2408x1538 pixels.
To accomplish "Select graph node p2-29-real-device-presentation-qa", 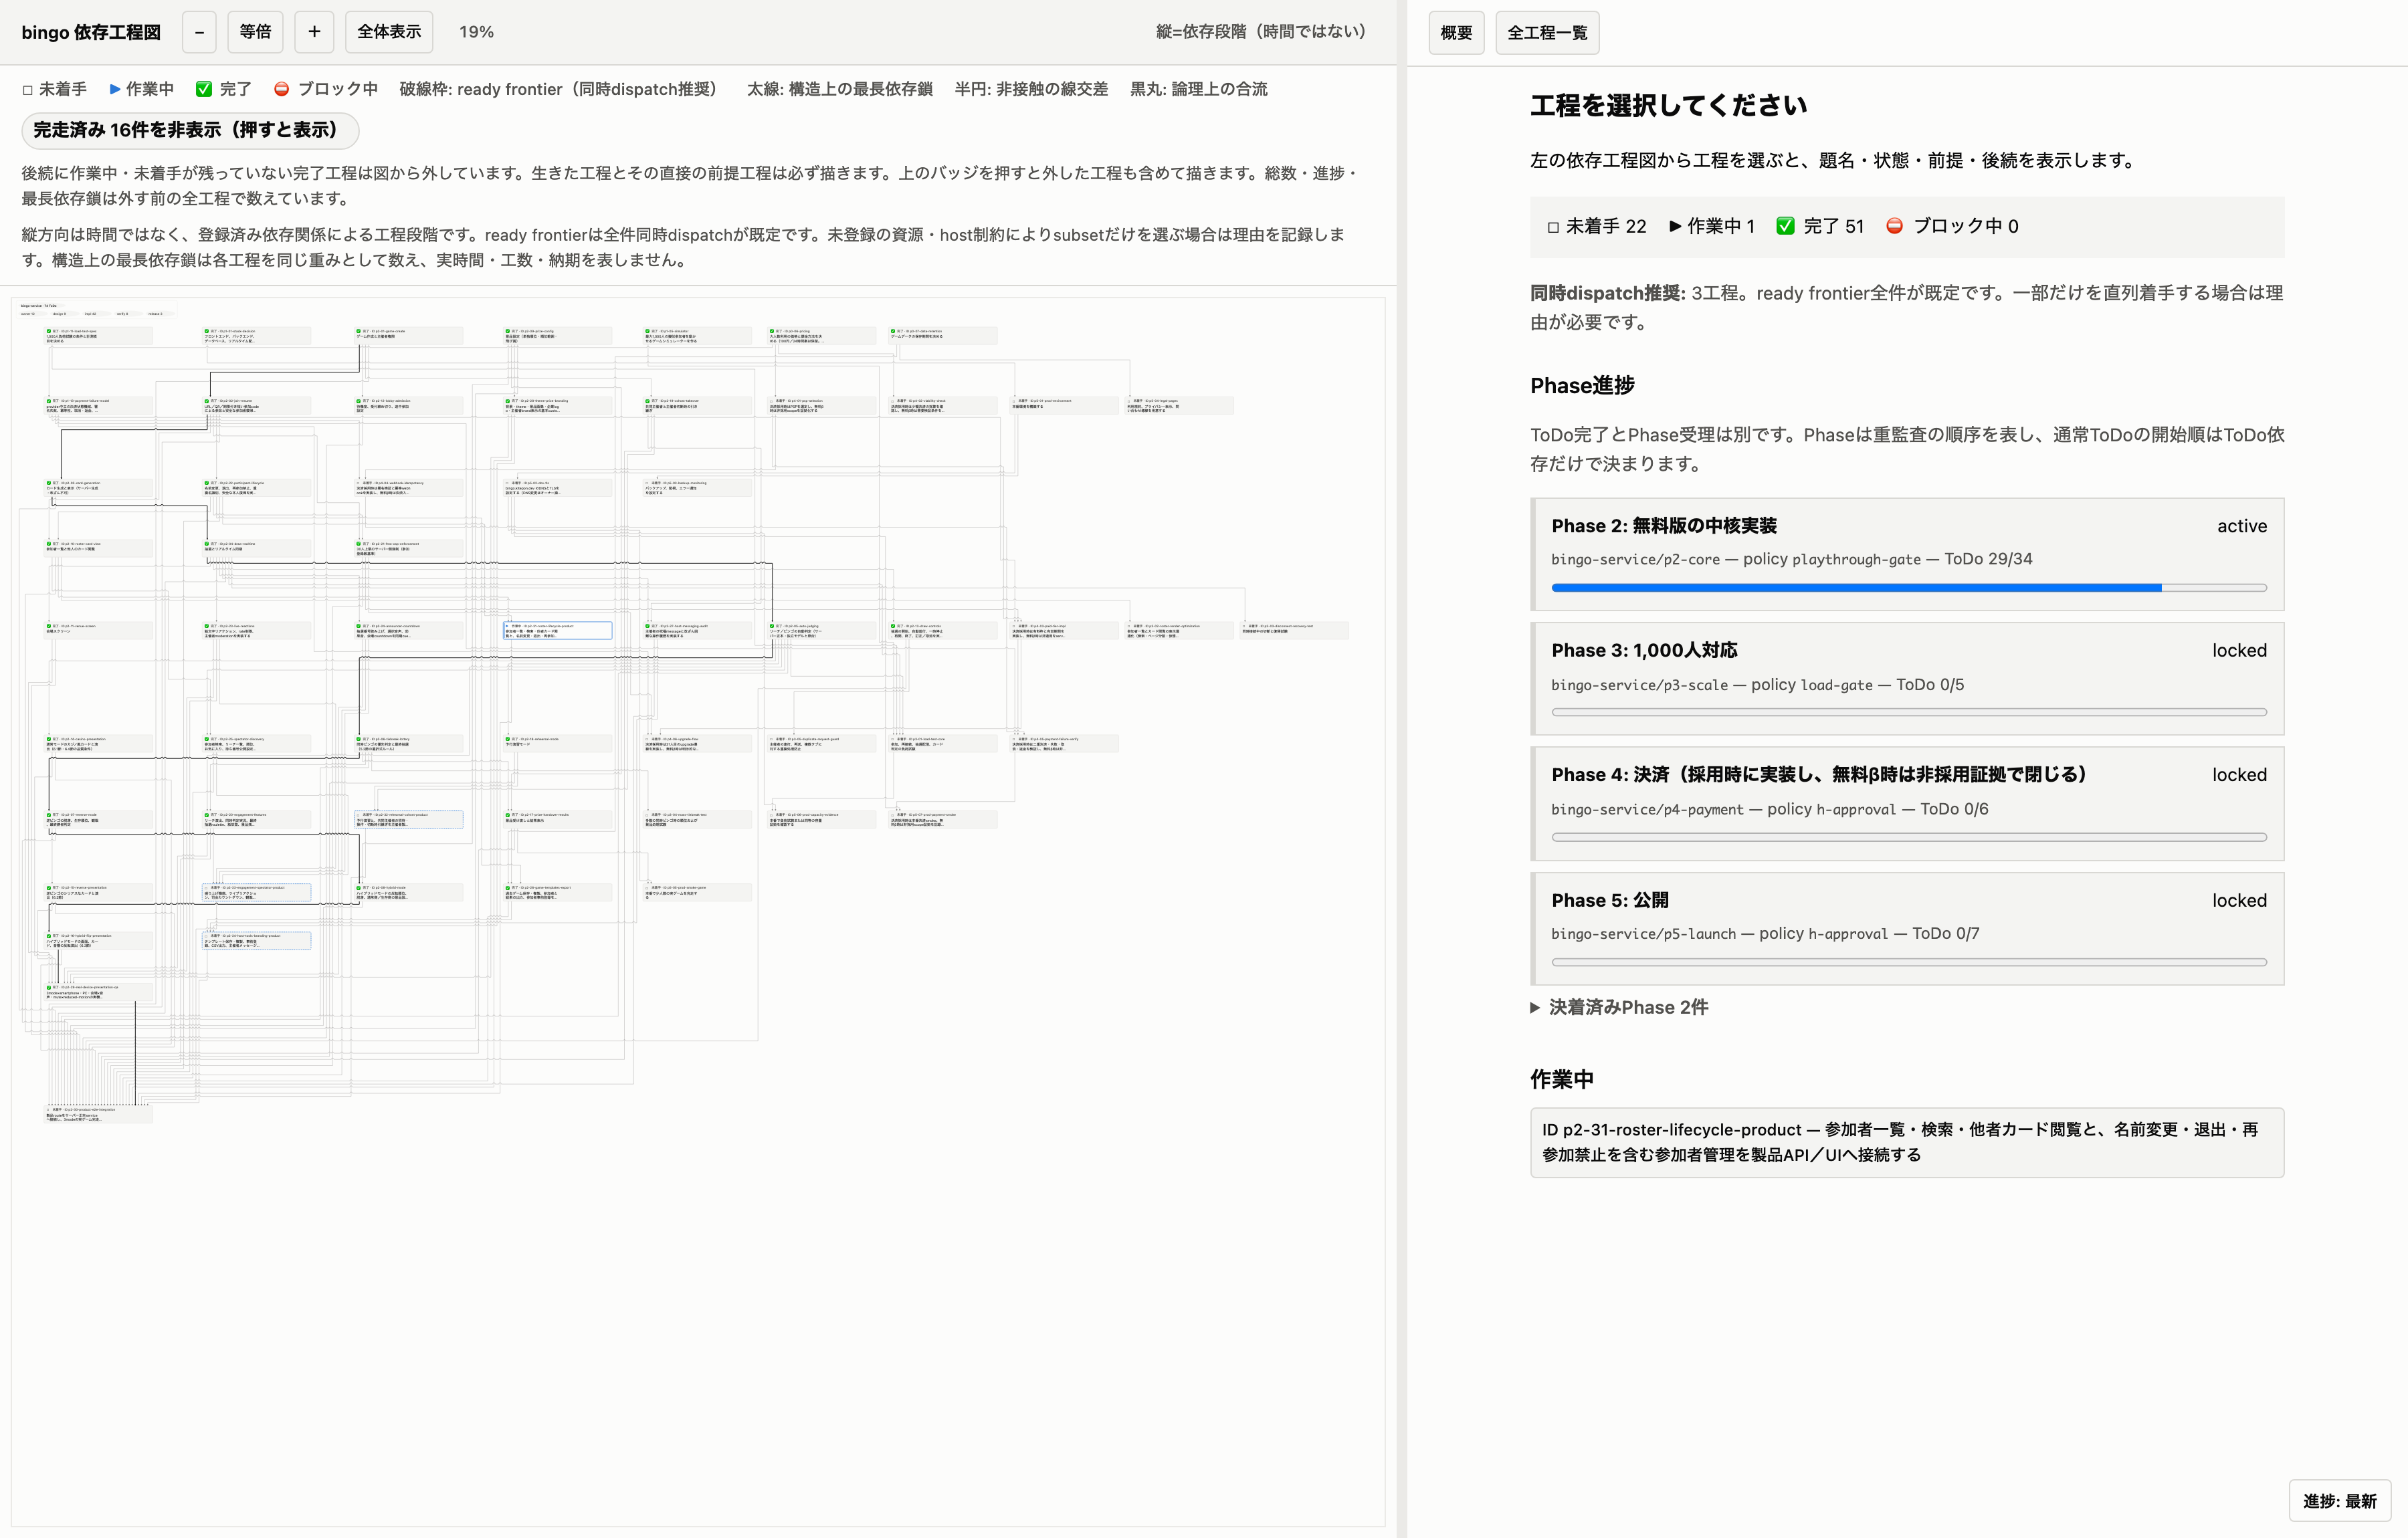I will (x=98, y=993).
